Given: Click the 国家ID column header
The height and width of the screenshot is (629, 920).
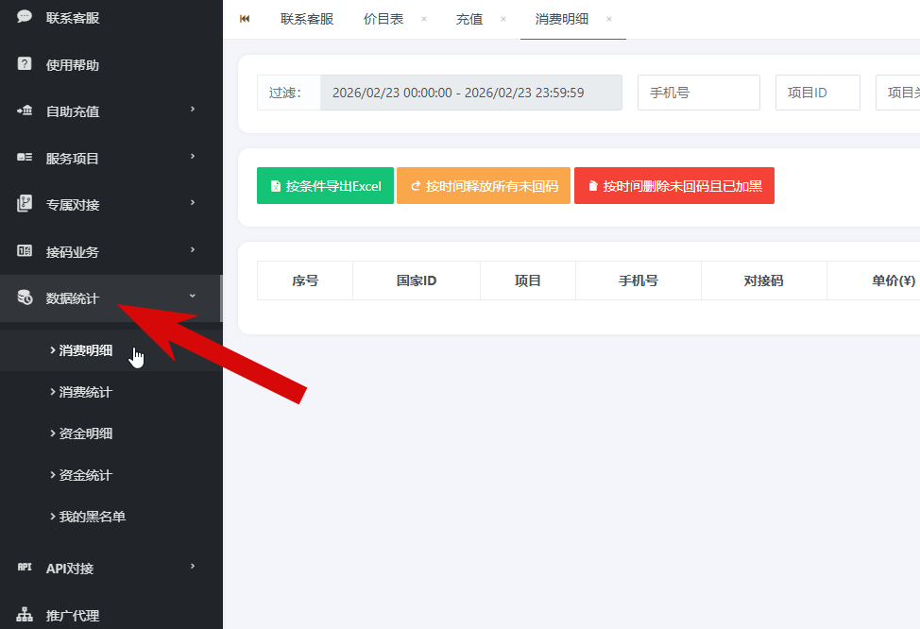Looking at the screenshot, I should [417, 280].
